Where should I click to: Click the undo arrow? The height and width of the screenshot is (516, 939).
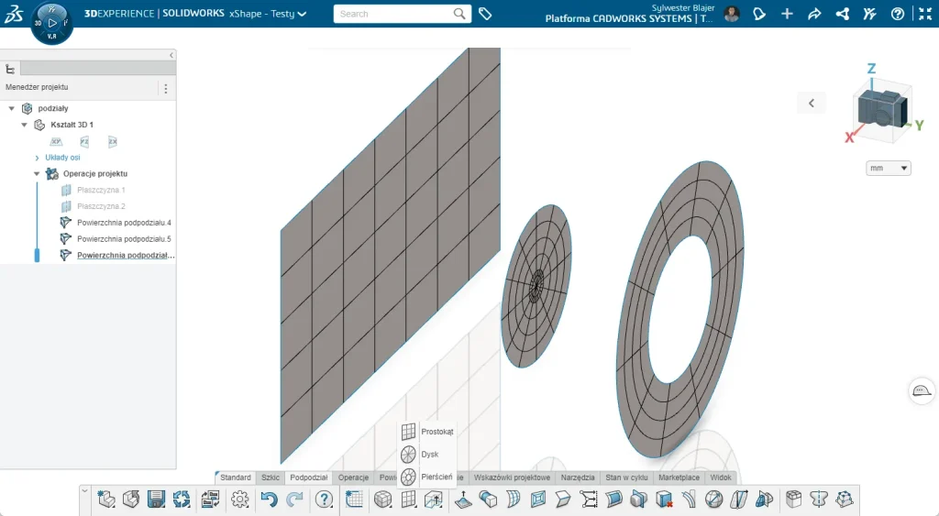coord(269,499)
